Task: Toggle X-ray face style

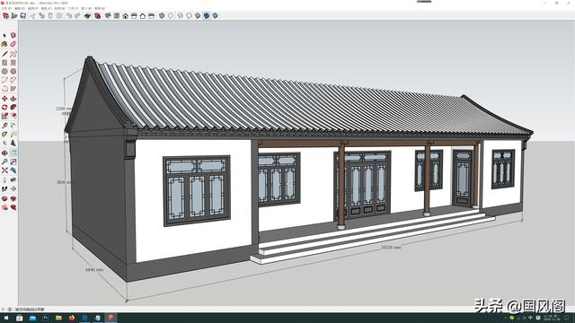Action: (162, 16)
